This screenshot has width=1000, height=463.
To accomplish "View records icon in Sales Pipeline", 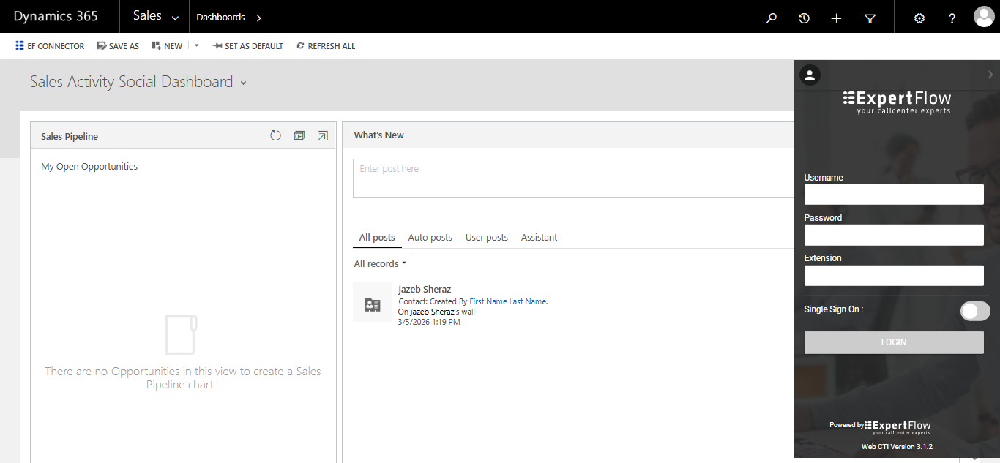I will click(299, 135).
